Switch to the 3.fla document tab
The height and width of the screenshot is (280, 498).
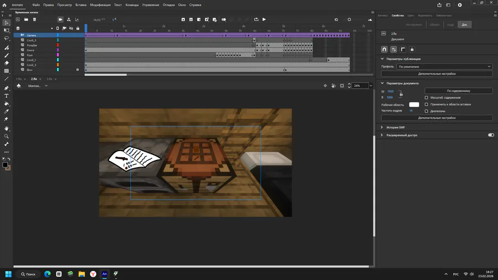click(49, 79)
